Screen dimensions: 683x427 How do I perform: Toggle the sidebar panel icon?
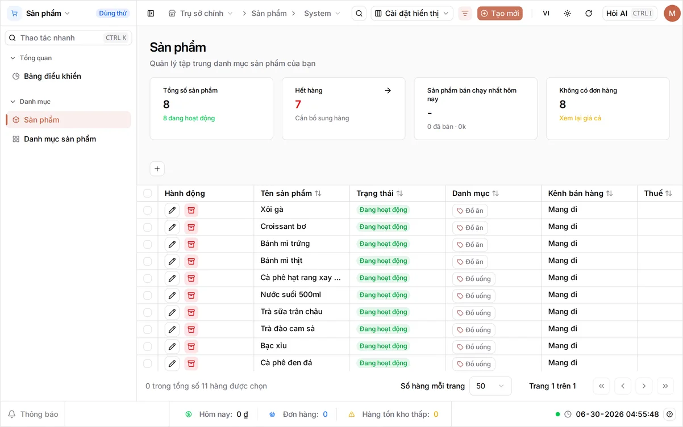tap(151, 13)
